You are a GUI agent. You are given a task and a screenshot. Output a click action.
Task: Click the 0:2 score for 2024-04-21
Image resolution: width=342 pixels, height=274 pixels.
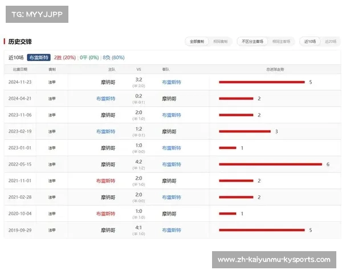[x=139, y=96]
